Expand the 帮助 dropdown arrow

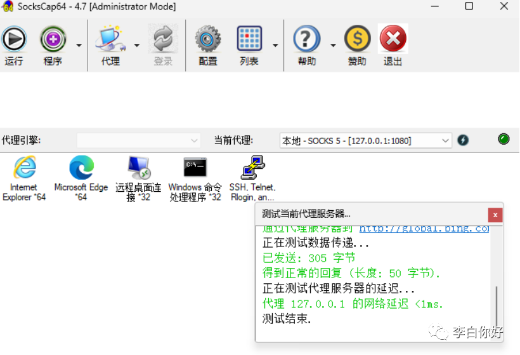(333, 45)
